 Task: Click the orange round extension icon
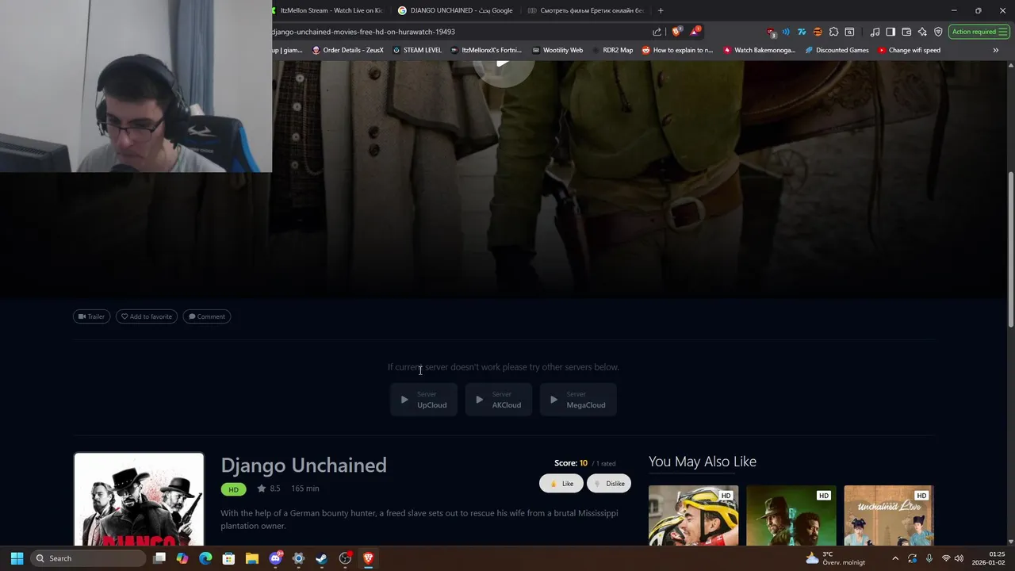(x=818, y=32)
